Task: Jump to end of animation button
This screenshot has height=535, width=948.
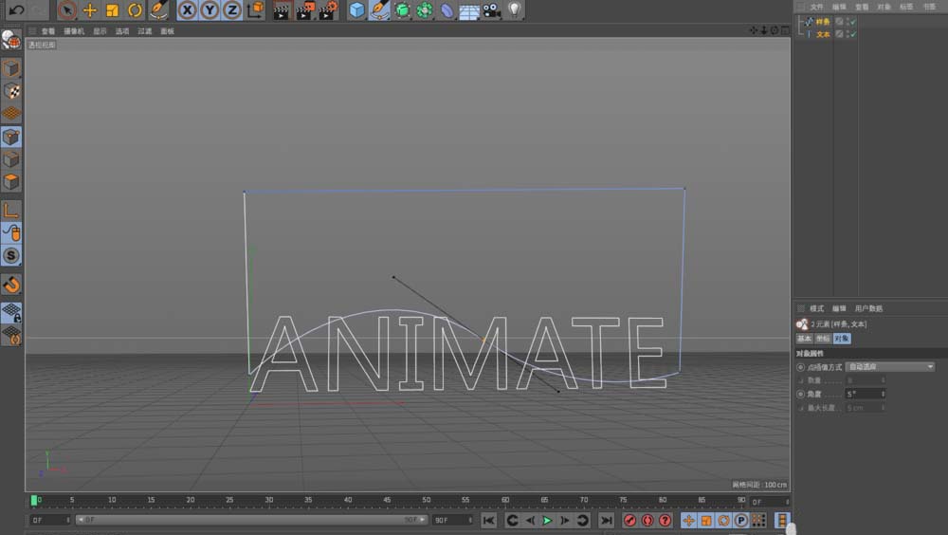Action: coord(606,520)
